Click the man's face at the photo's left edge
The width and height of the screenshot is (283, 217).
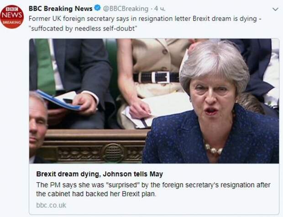click(37, 125)
